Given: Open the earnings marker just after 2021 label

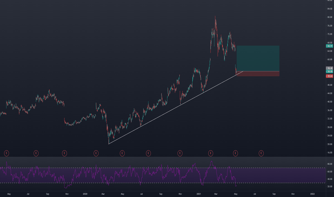Looking at the screenshot, I should (210, 153).
